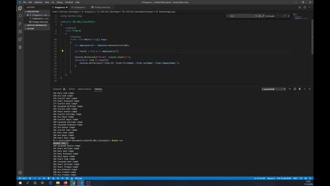Image resolution: width=330 pixels, height=186 pixels.
Task: Switch to Output panel tab
Action: pos(72,89)
